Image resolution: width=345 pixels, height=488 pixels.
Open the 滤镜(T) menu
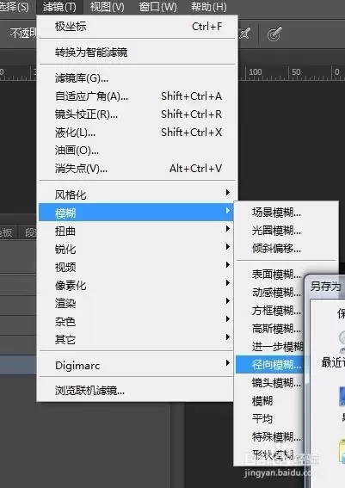point(59,7)
